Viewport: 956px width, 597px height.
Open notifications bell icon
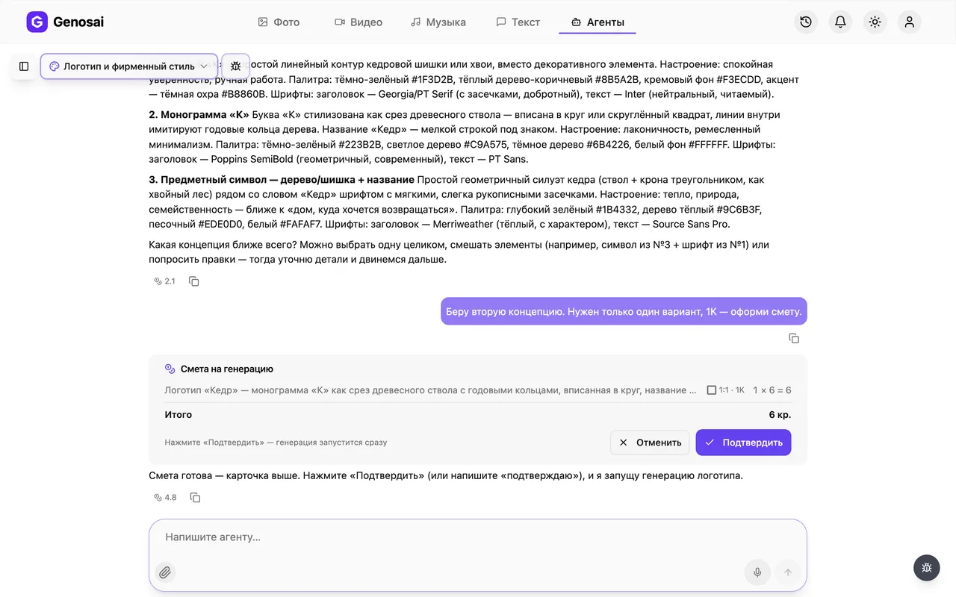(840, 22)
